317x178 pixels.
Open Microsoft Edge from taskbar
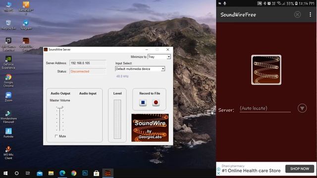(62, 173)
